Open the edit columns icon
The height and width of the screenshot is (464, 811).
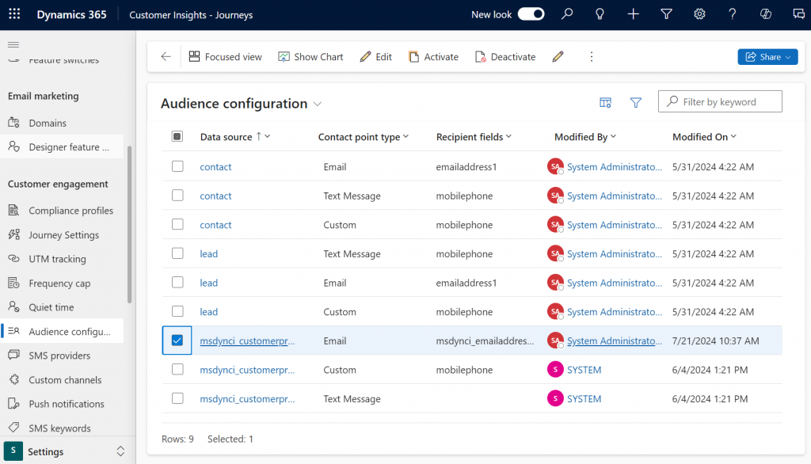pyautogui.click(x=606, y=102)
